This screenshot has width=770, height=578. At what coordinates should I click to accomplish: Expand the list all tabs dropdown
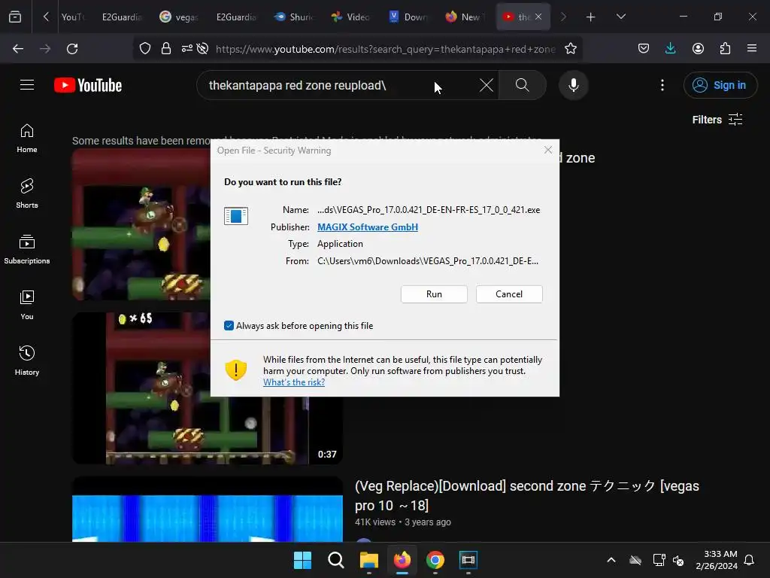pos(620,17)
